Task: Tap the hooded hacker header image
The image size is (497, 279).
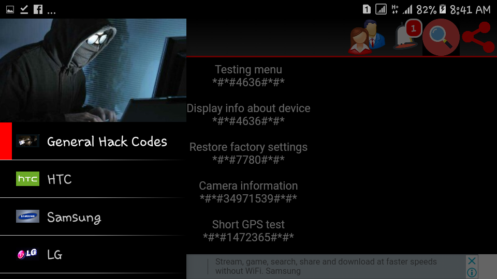Action: (93, 70)
